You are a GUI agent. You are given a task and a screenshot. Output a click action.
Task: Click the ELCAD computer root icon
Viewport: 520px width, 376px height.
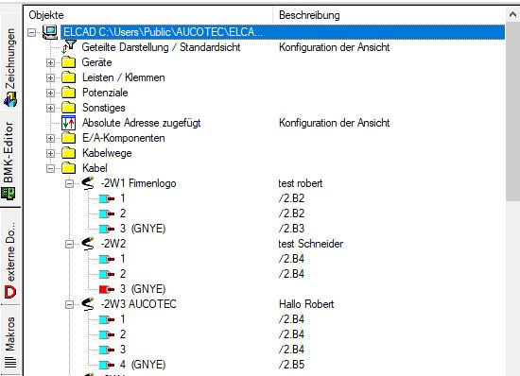click(x=50, y=32)
